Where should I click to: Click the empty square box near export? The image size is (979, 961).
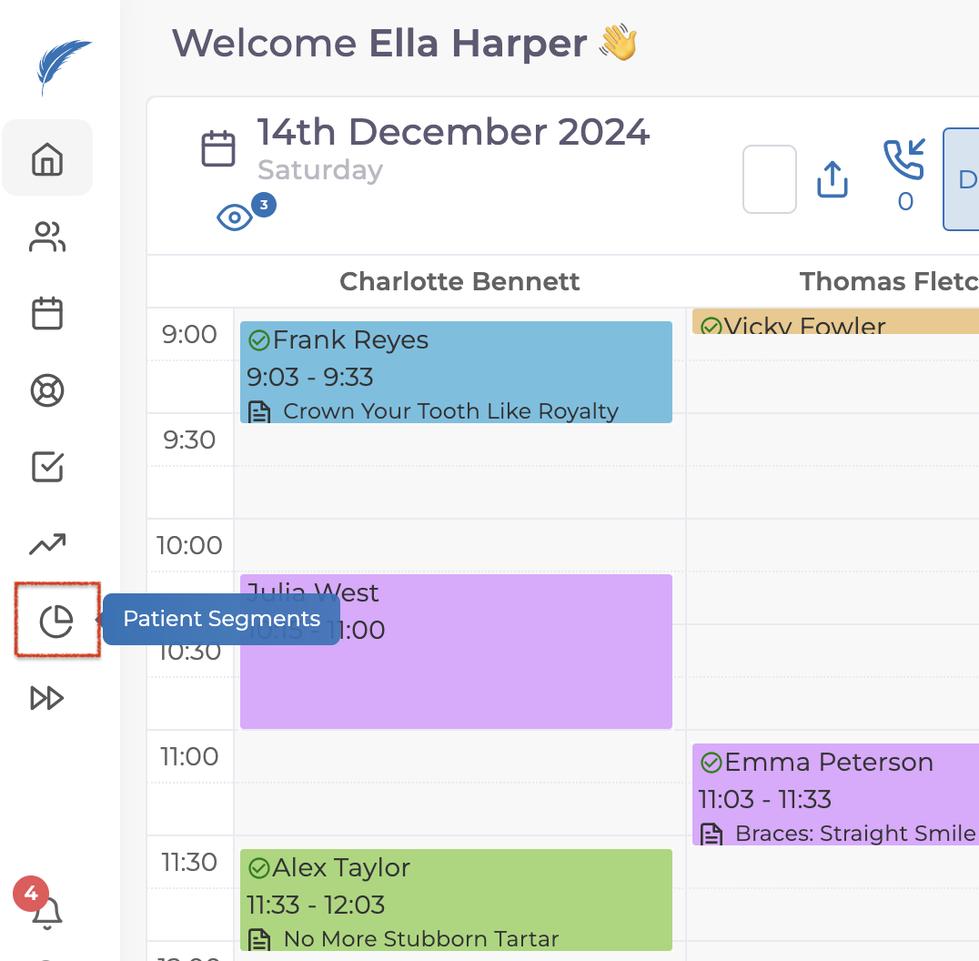click(x=770, y=179)
